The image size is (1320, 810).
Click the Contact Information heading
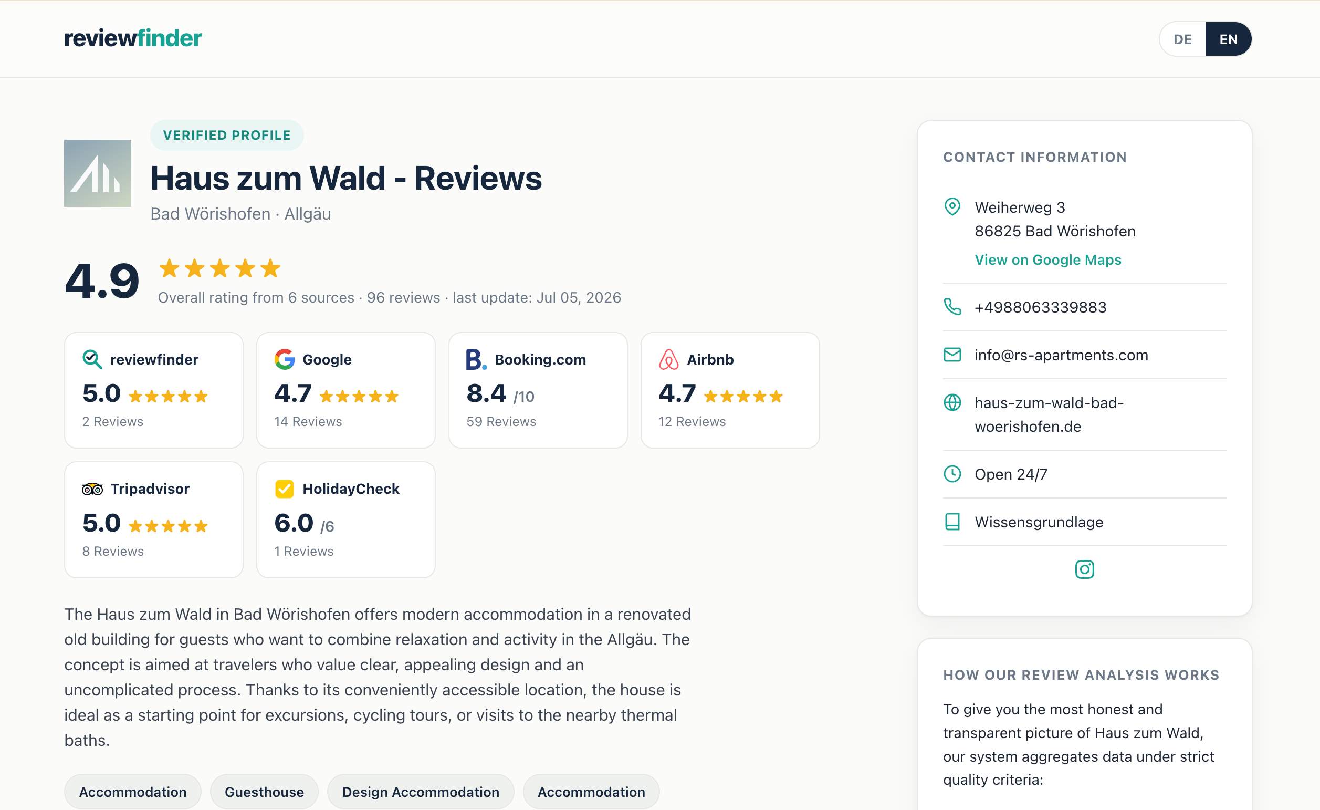click(x=1034, y=157)
